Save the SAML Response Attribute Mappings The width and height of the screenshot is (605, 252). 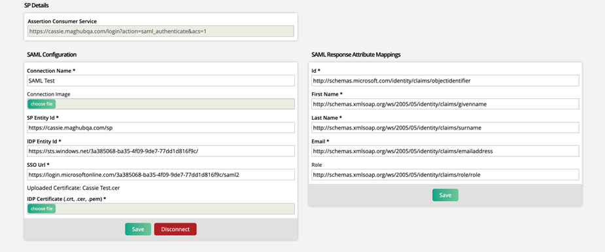(x=445, y=195)
